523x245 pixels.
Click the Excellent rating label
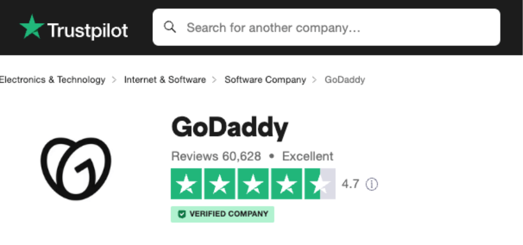tap(308, 156)
